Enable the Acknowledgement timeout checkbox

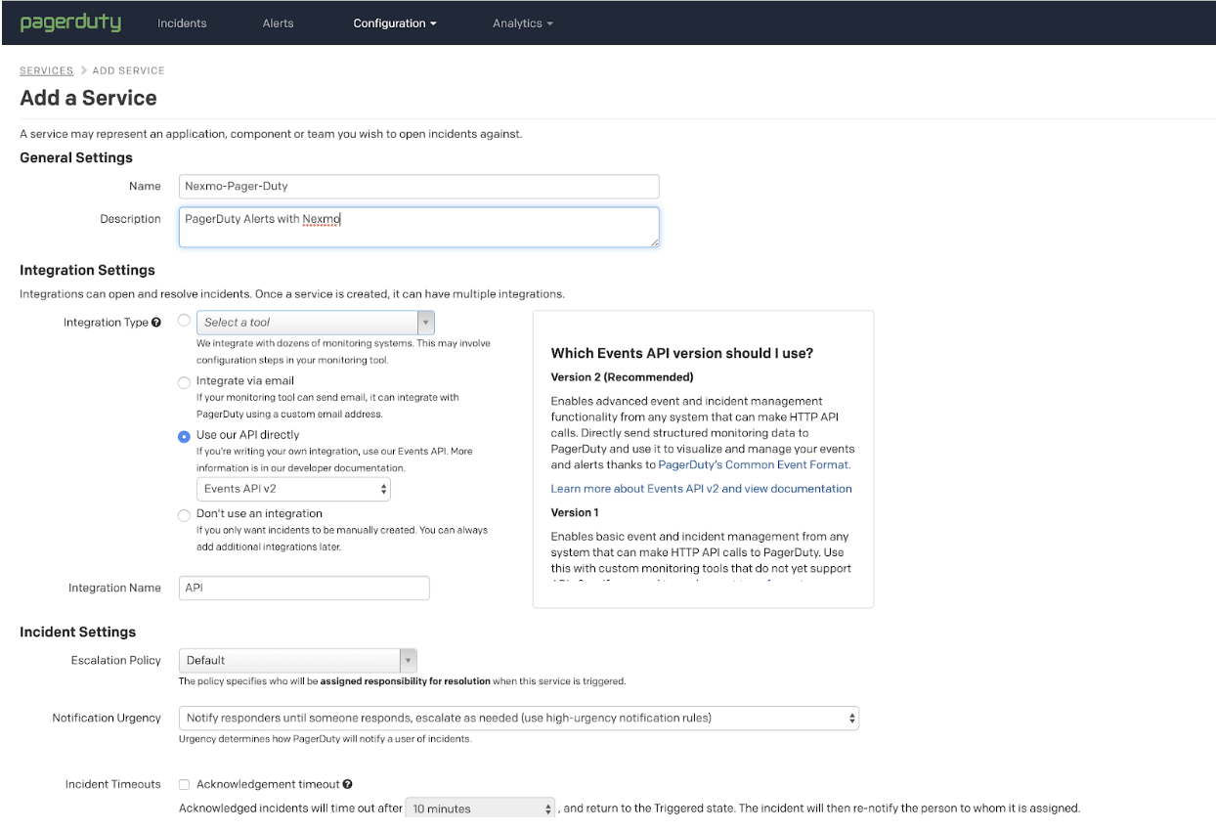184,784
